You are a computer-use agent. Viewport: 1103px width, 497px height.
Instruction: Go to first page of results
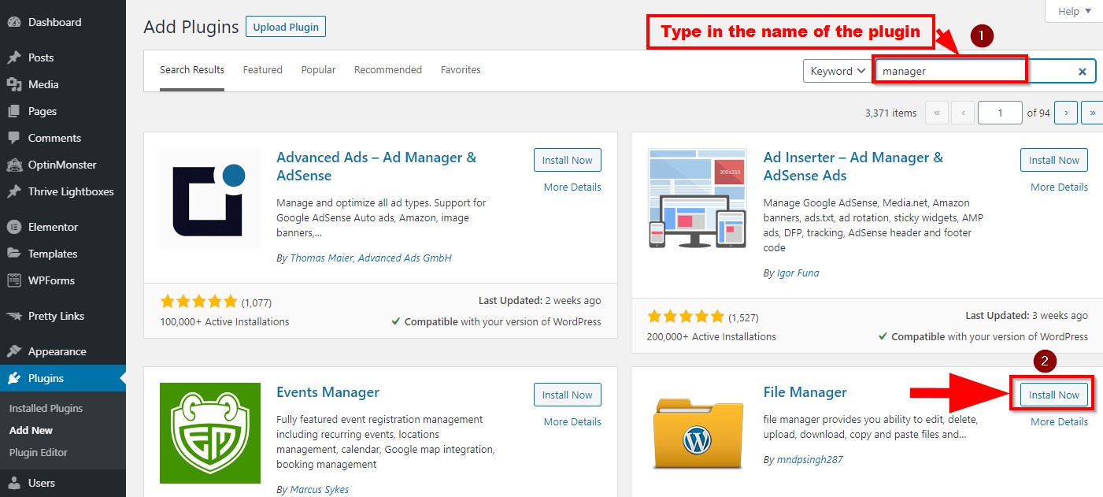[x=937, y=113]
